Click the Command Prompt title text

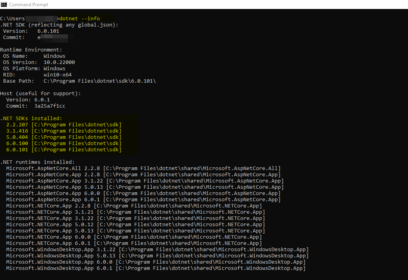pos(28,5)
